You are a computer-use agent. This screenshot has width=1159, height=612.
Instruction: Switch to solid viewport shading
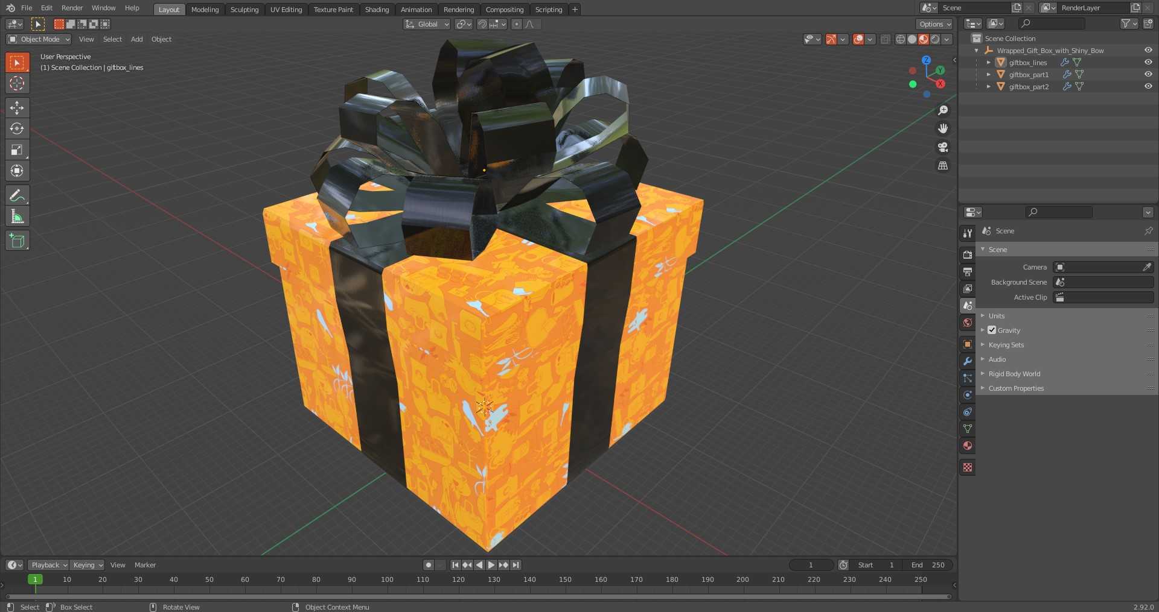pos(912,39)
